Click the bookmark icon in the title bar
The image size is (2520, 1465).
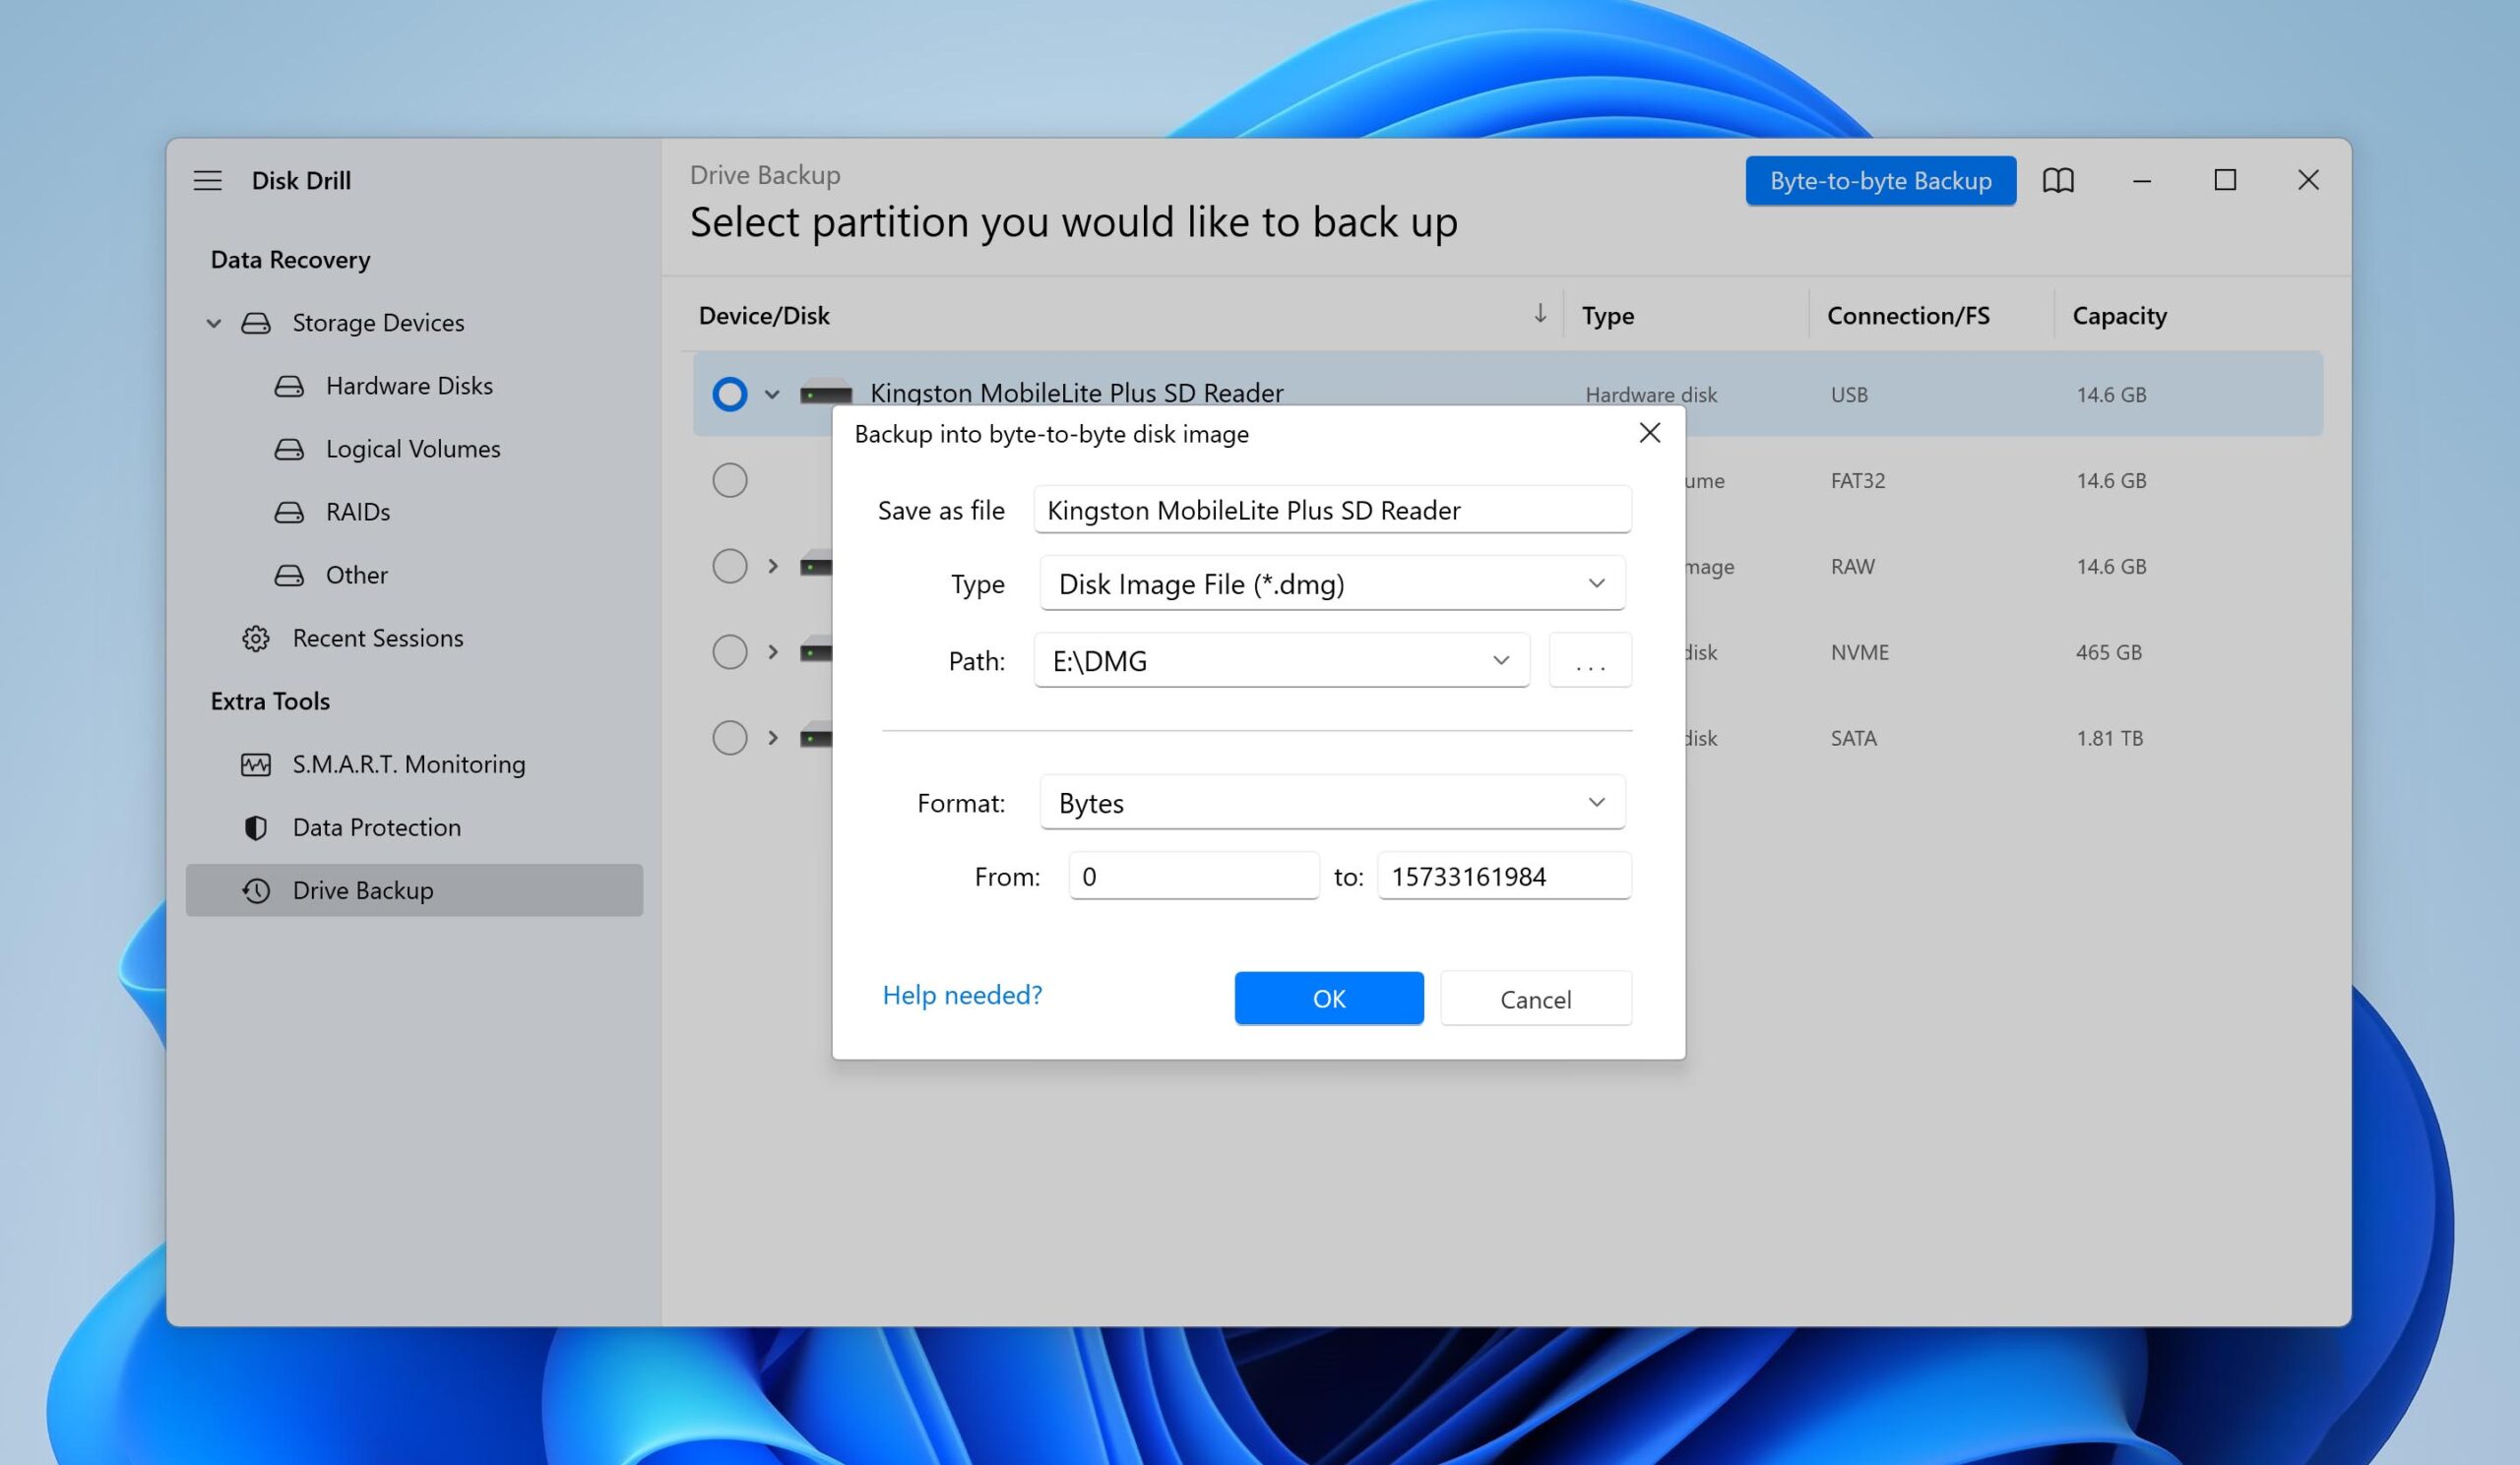pyautogui.click(x=2058, y=180)
